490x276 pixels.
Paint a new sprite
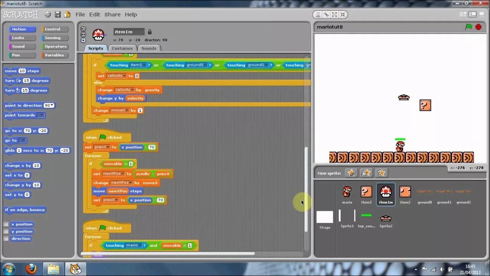(351, 173)
